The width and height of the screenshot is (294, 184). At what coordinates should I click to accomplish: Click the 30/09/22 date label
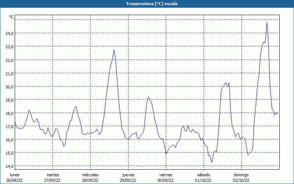coord(166,180)
